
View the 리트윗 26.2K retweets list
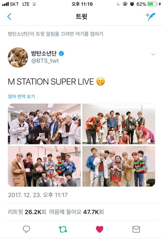[x=27, y=212]
